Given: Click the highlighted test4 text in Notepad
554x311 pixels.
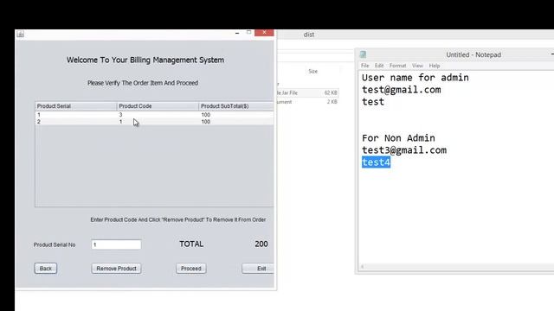Looking at the screenshot, I should tap(376, 162).
